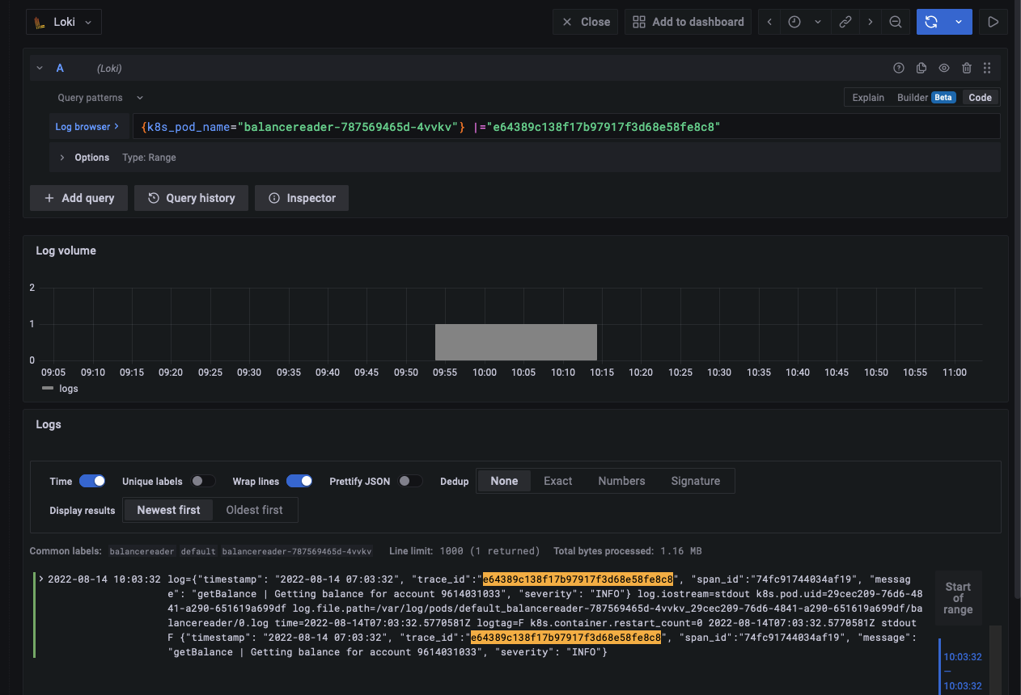
Task: Open the shortened link icon
Action: coord(845,22)
